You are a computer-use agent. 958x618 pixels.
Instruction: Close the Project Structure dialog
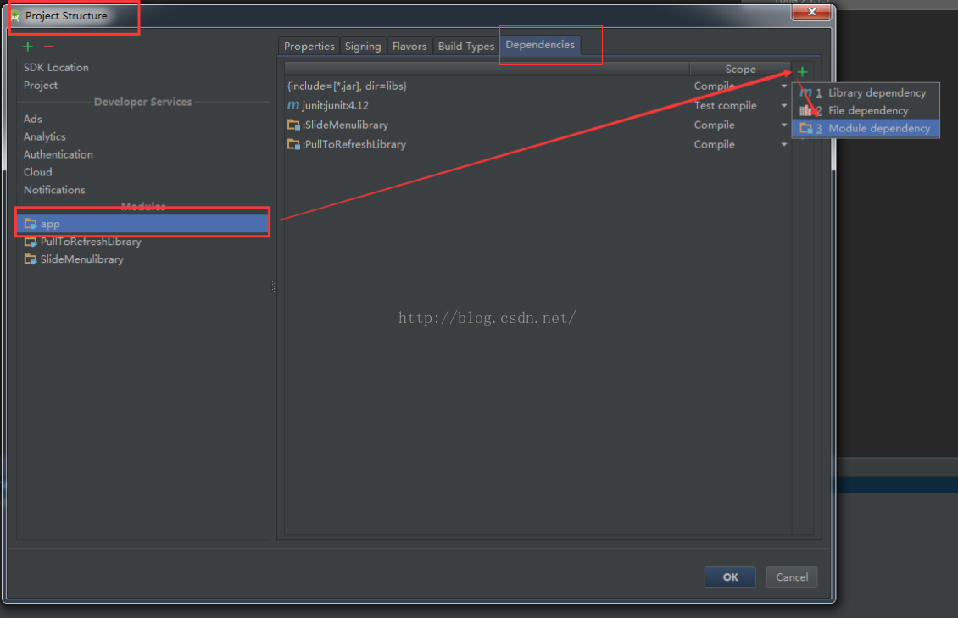(x=811, y=12)
